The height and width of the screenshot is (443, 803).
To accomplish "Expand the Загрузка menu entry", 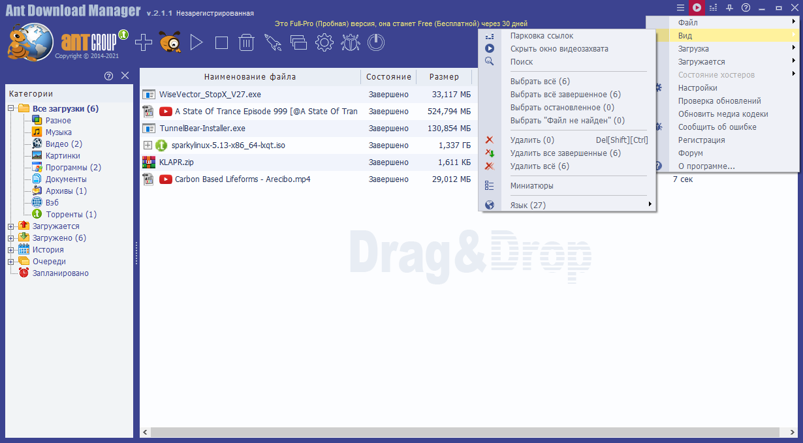I will click(x=723, y=48).
